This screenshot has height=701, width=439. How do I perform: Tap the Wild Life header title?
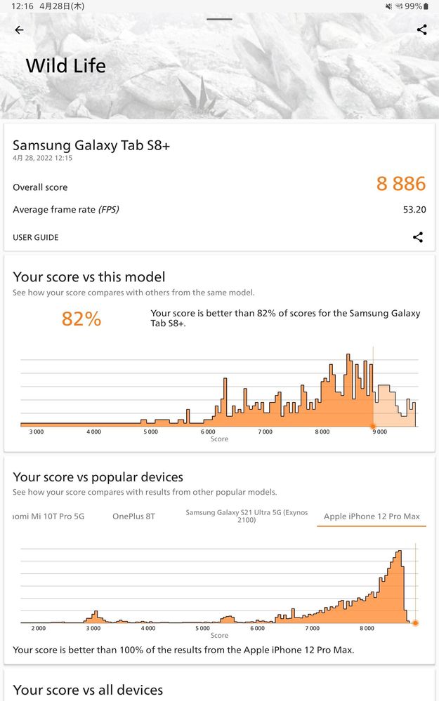(x=66, y=66)
